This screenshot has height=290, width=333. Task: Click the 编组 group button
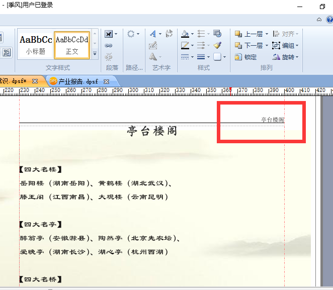(286, 45)
